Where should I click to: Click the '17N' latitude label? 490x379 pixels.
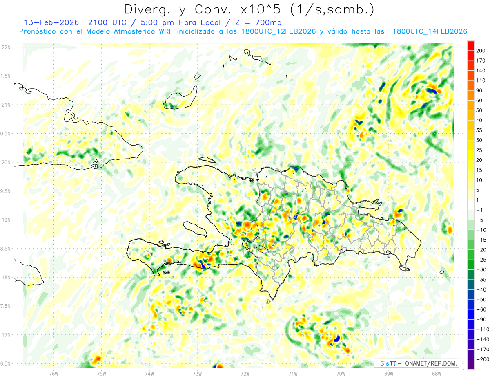(x=6, y=335)
